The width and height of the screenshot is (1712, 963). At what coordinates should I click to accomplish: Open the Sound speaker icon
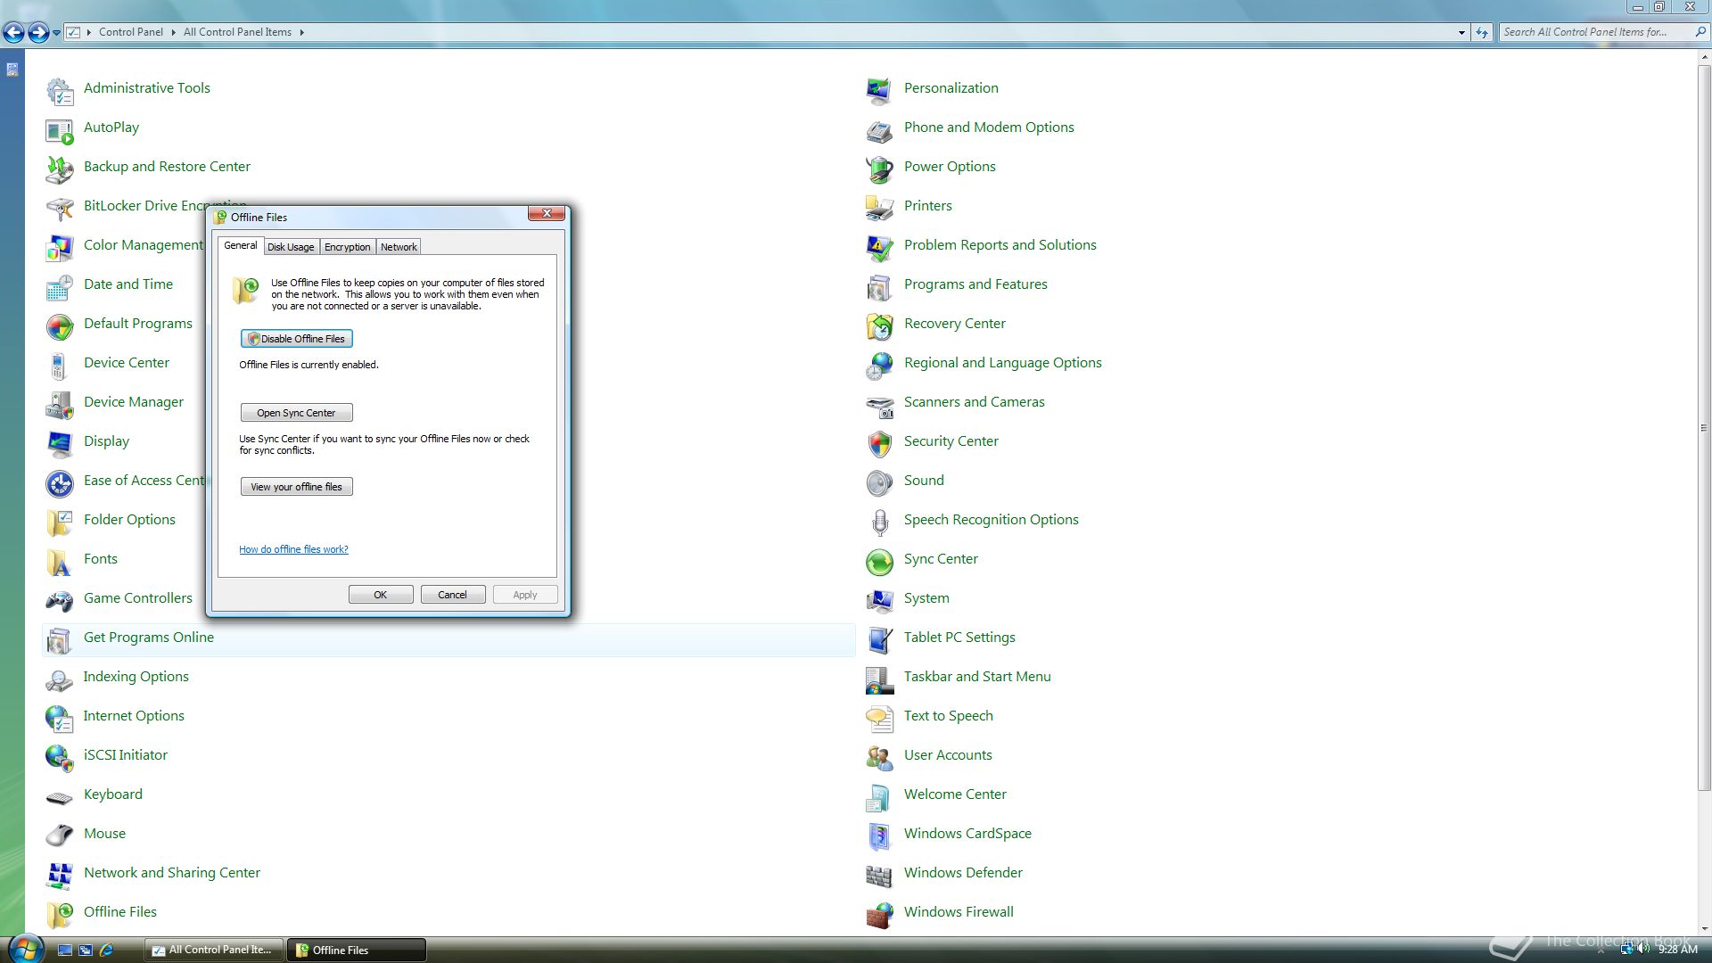click(879, 481)
